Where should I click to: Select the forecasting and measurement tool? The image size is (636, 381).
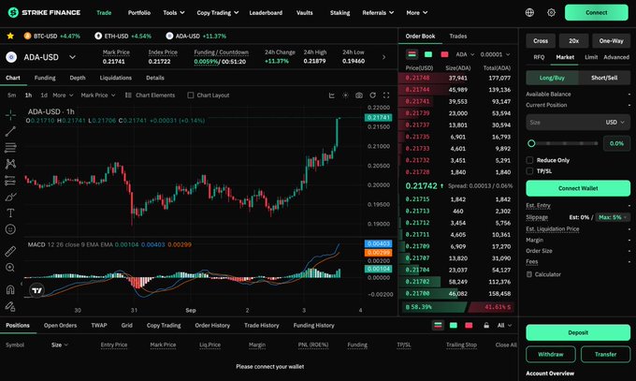pyautogui.click(x=10, y=181)
